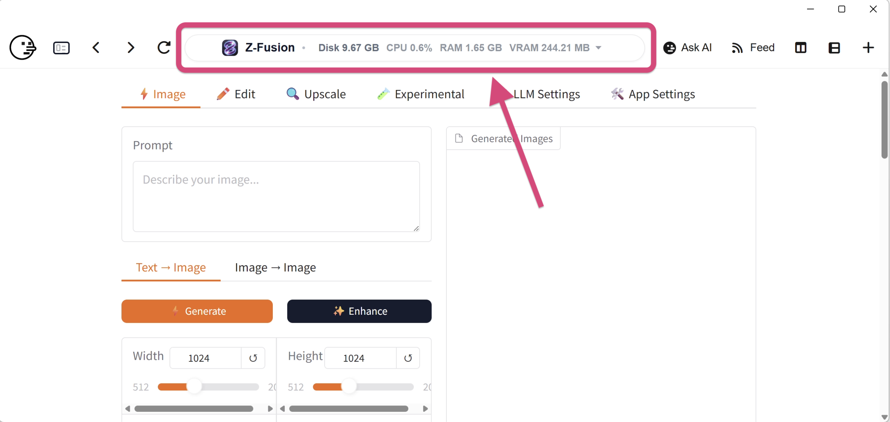Open the Feed RSS button
Screen dimensions: 890x422
(753, 48)
